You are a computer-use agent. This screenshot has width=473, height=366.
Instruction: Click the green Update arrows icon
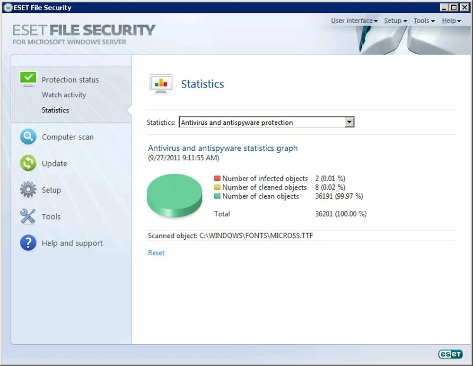click(x=28, y=163)
